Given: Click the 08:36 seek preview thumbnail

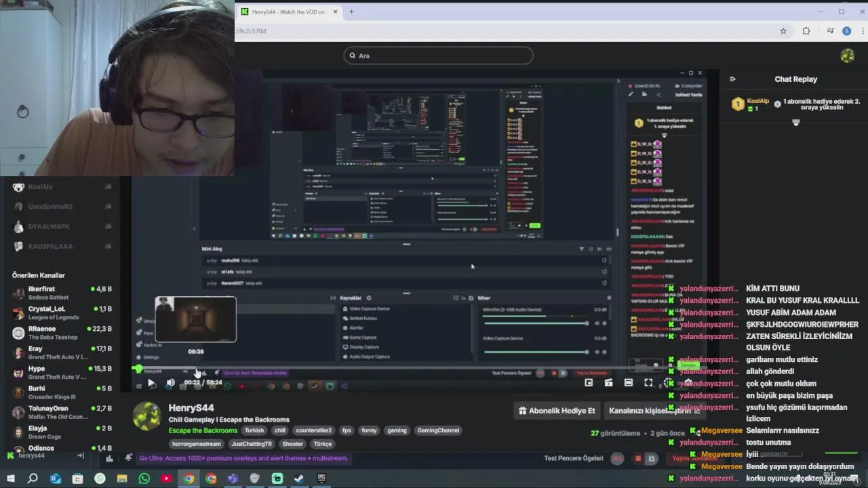Looking at the screenshot, I should 195,319.
